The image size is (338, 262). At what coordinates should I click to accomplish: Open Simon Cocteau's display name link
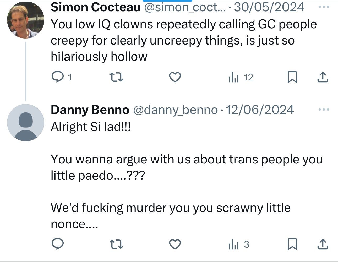tap(96, 7)
